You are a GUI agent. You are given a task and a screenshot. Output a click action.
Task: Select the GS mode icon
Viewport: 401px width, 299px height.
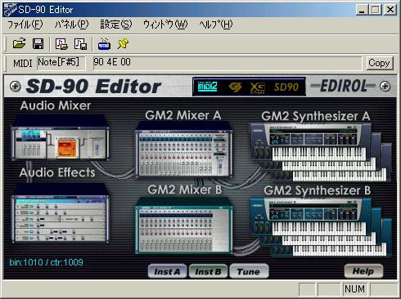pyautogui.click(x=235, y=87)
